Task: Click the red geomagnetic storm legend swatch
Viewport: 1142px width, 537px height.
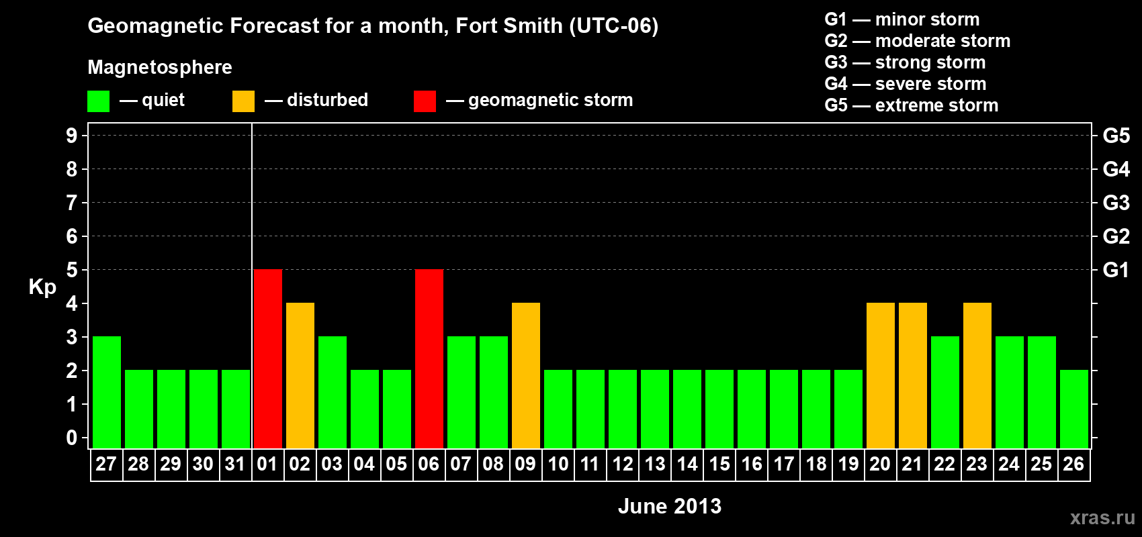Action: pyautogui.click(x=425, y=101)
